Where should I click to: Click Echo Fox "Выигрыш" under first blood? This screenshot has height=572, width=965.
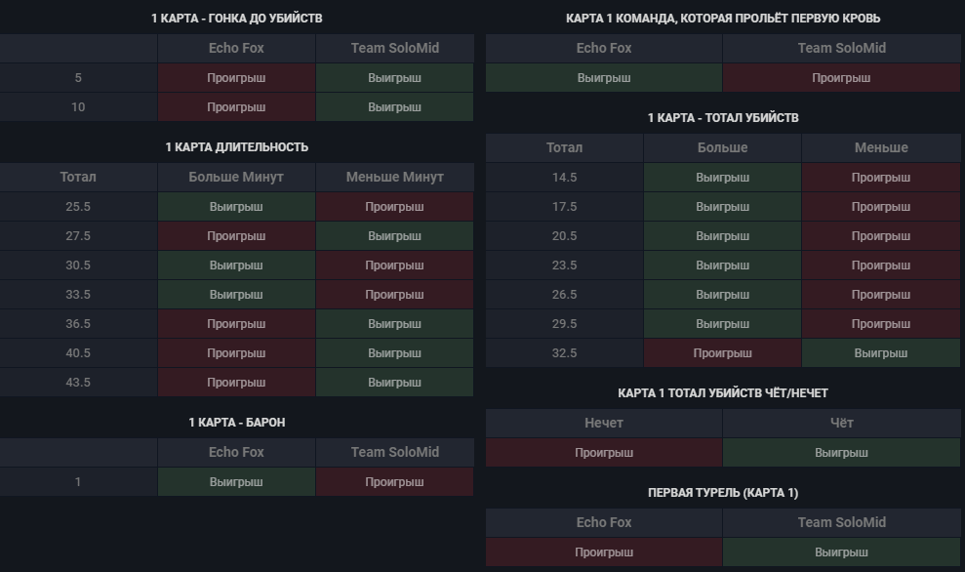click(x=604, y=77)
